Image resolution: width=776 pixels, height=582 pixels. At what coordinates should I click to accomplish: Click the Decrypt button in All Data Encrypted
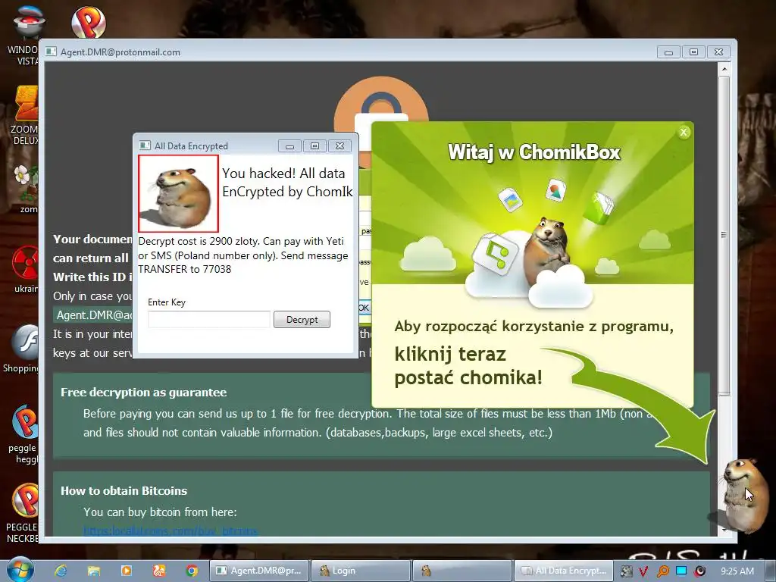pos(302,319)
